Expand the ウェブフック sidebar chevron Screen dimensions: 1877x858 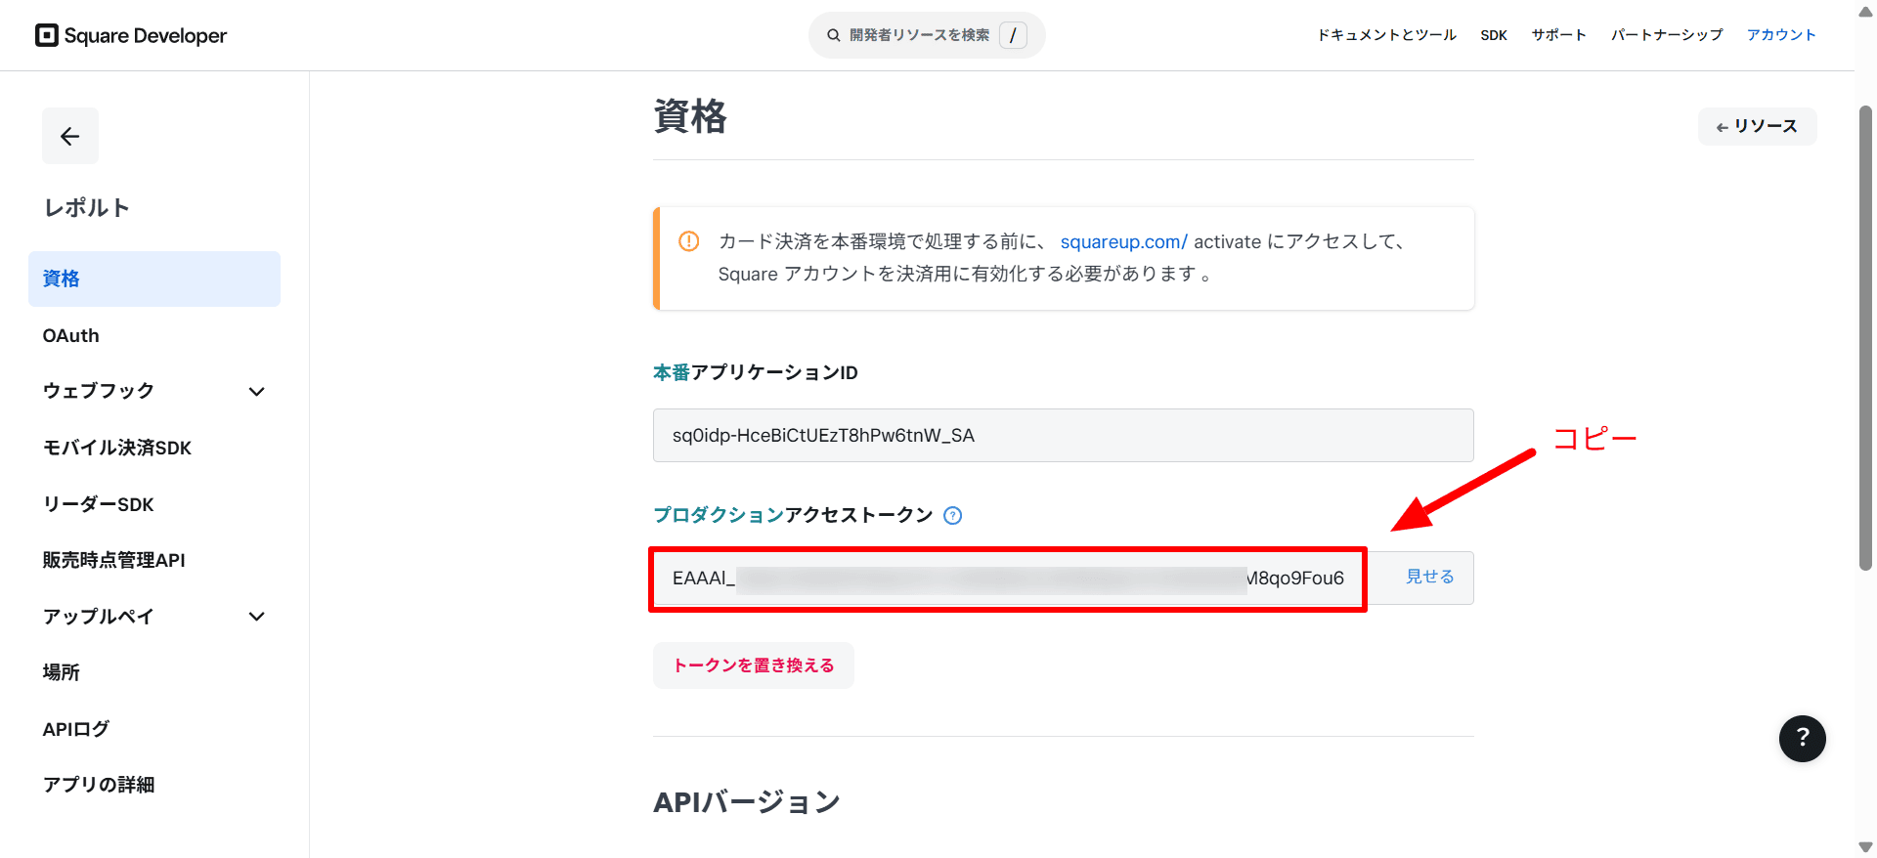coord(257,391)
